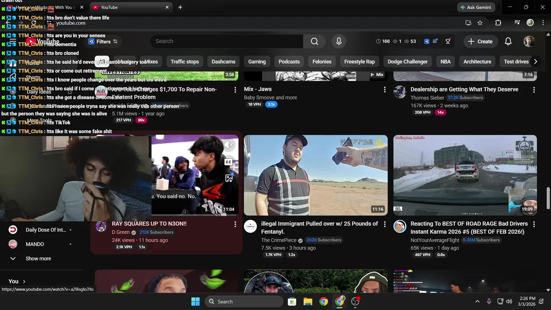The height and width of the screenshot is (310, 551).
Task: Click the Ask Gemini button
Action: (x=476, y=7)
